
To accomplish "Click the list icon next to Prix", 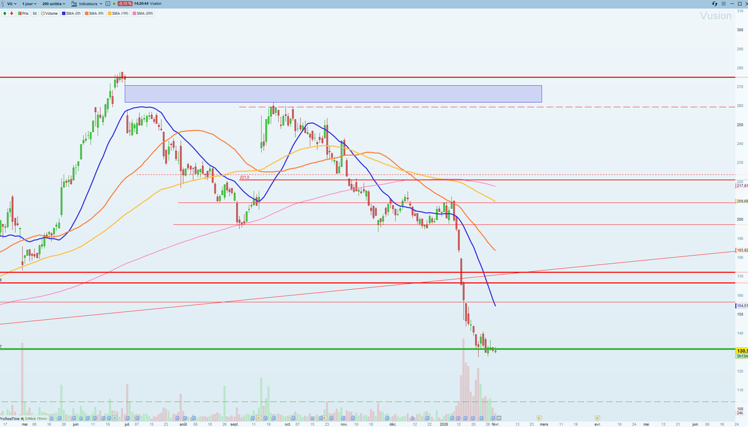I will (x=35, y=13).
